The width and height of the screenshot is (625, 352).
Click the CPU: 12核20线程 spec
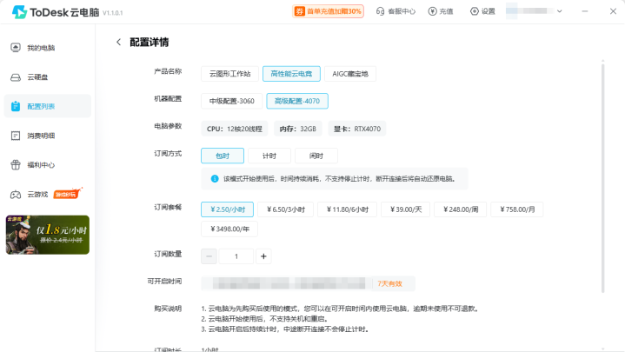[x=235, y=129]
